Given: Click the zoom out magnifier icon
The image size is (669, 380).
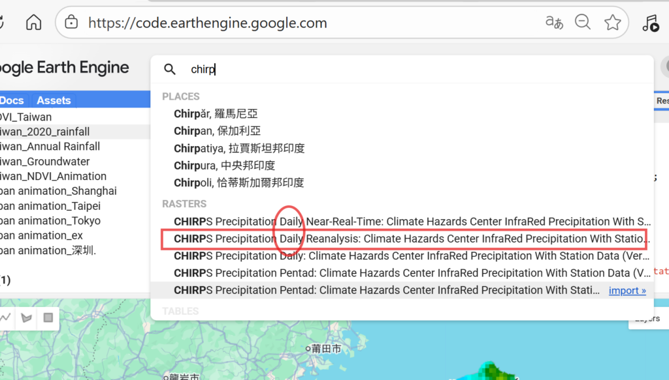Looking at the screenshot, I should [x=583, y=23].
